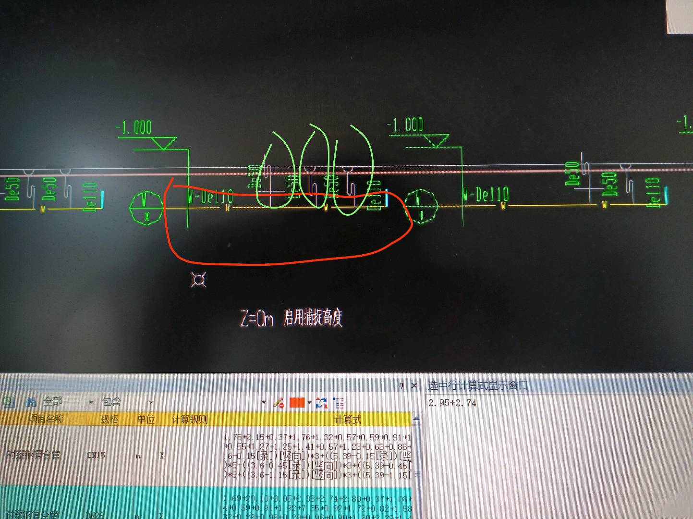Click the unit m cell in DN15 row

click(x=138, y=456)
